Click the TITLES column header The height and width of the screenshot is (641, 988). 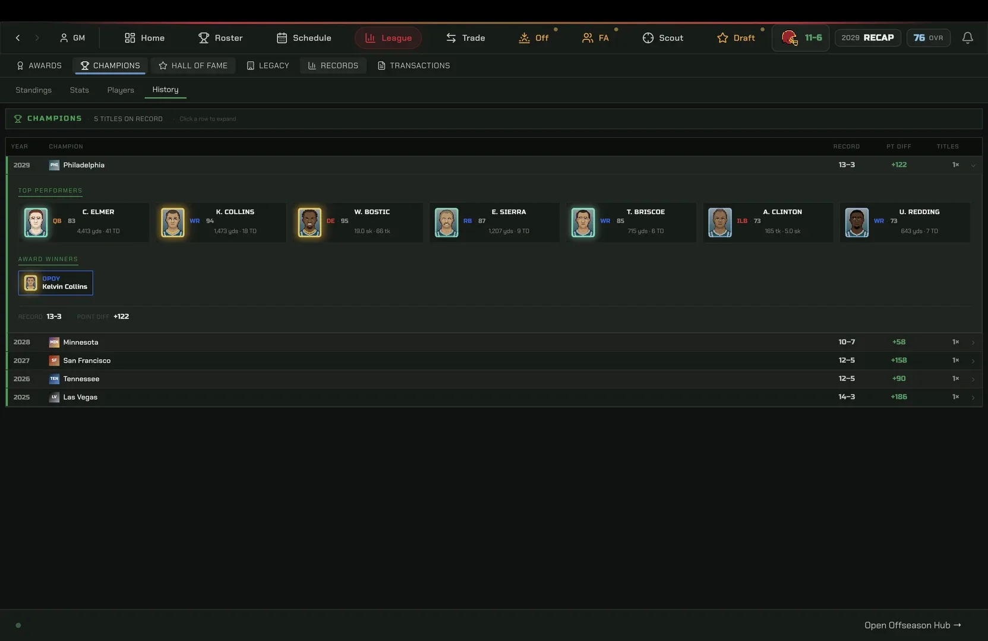(x=948, y=147)
